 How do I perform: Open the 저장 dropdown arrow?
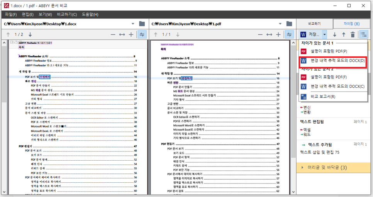click(324, 34)
